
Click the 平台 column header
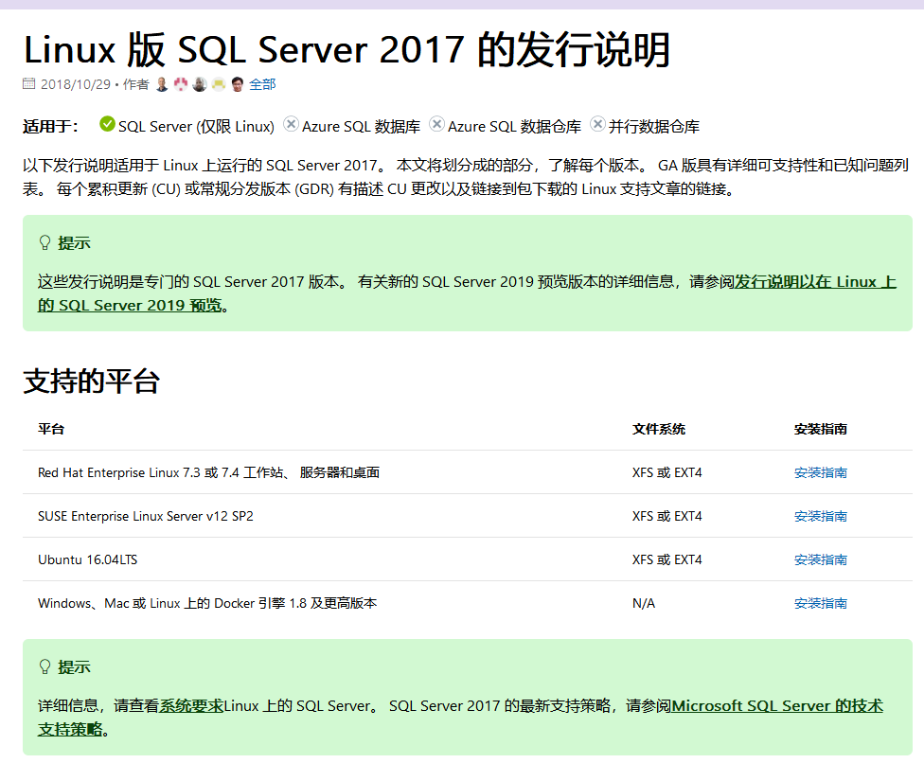[51, 429]
